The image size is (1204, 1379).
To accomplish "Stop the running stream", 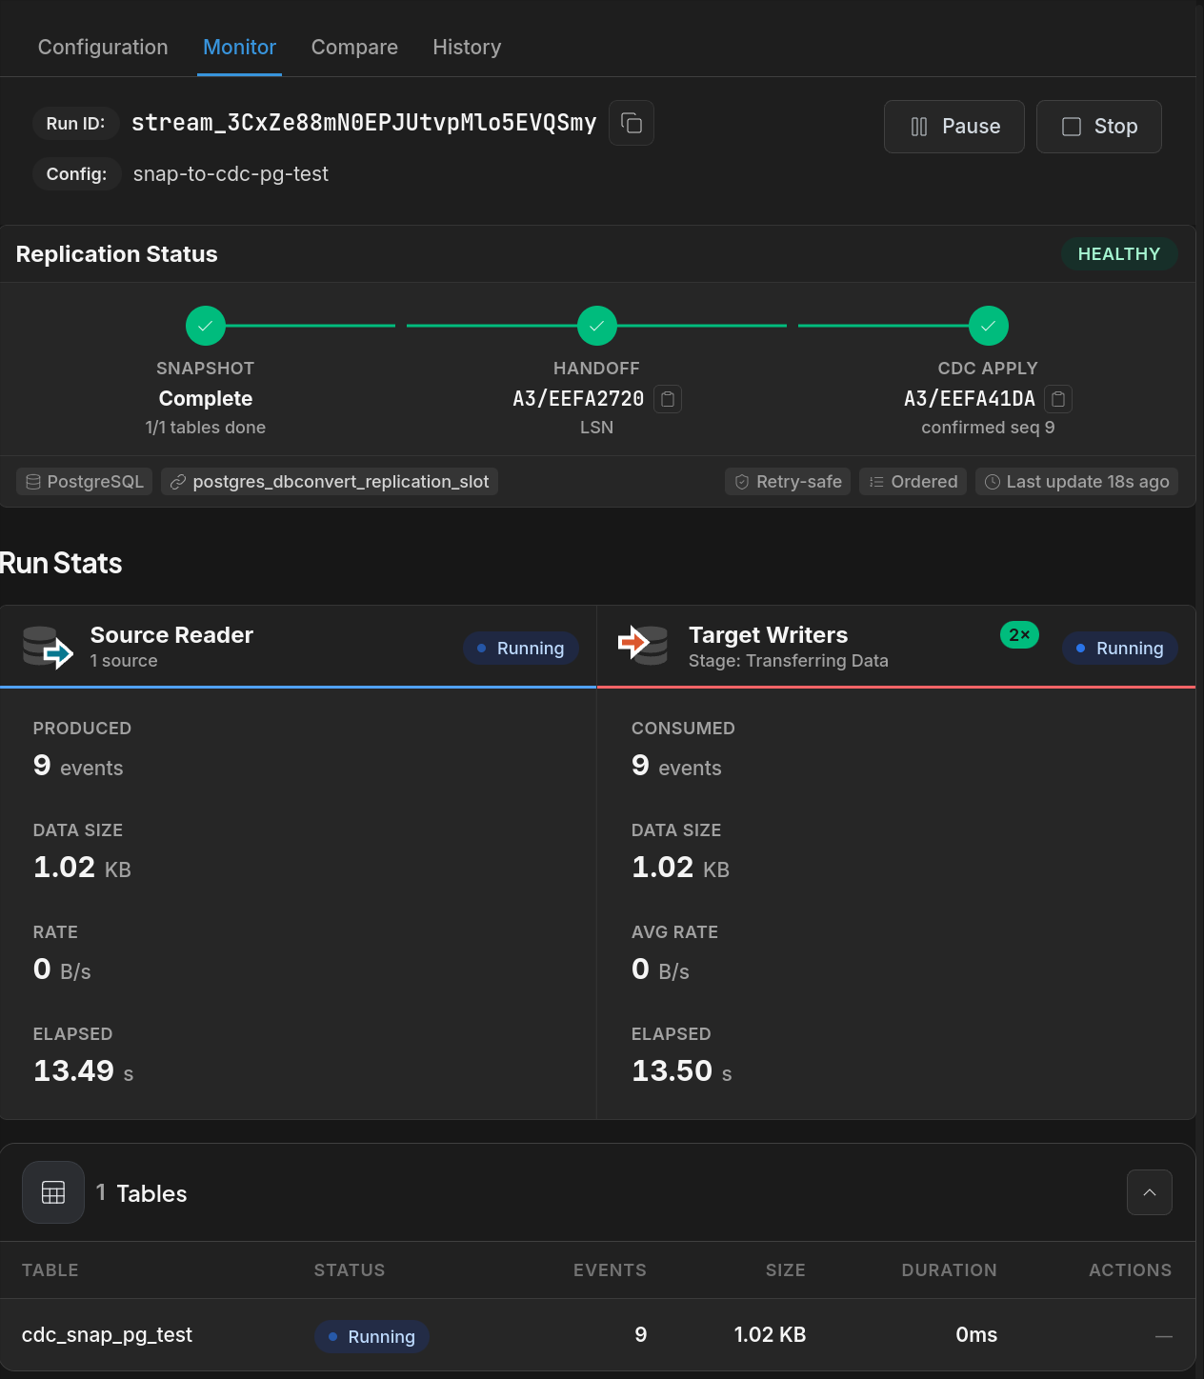I will pos(1099,127).
